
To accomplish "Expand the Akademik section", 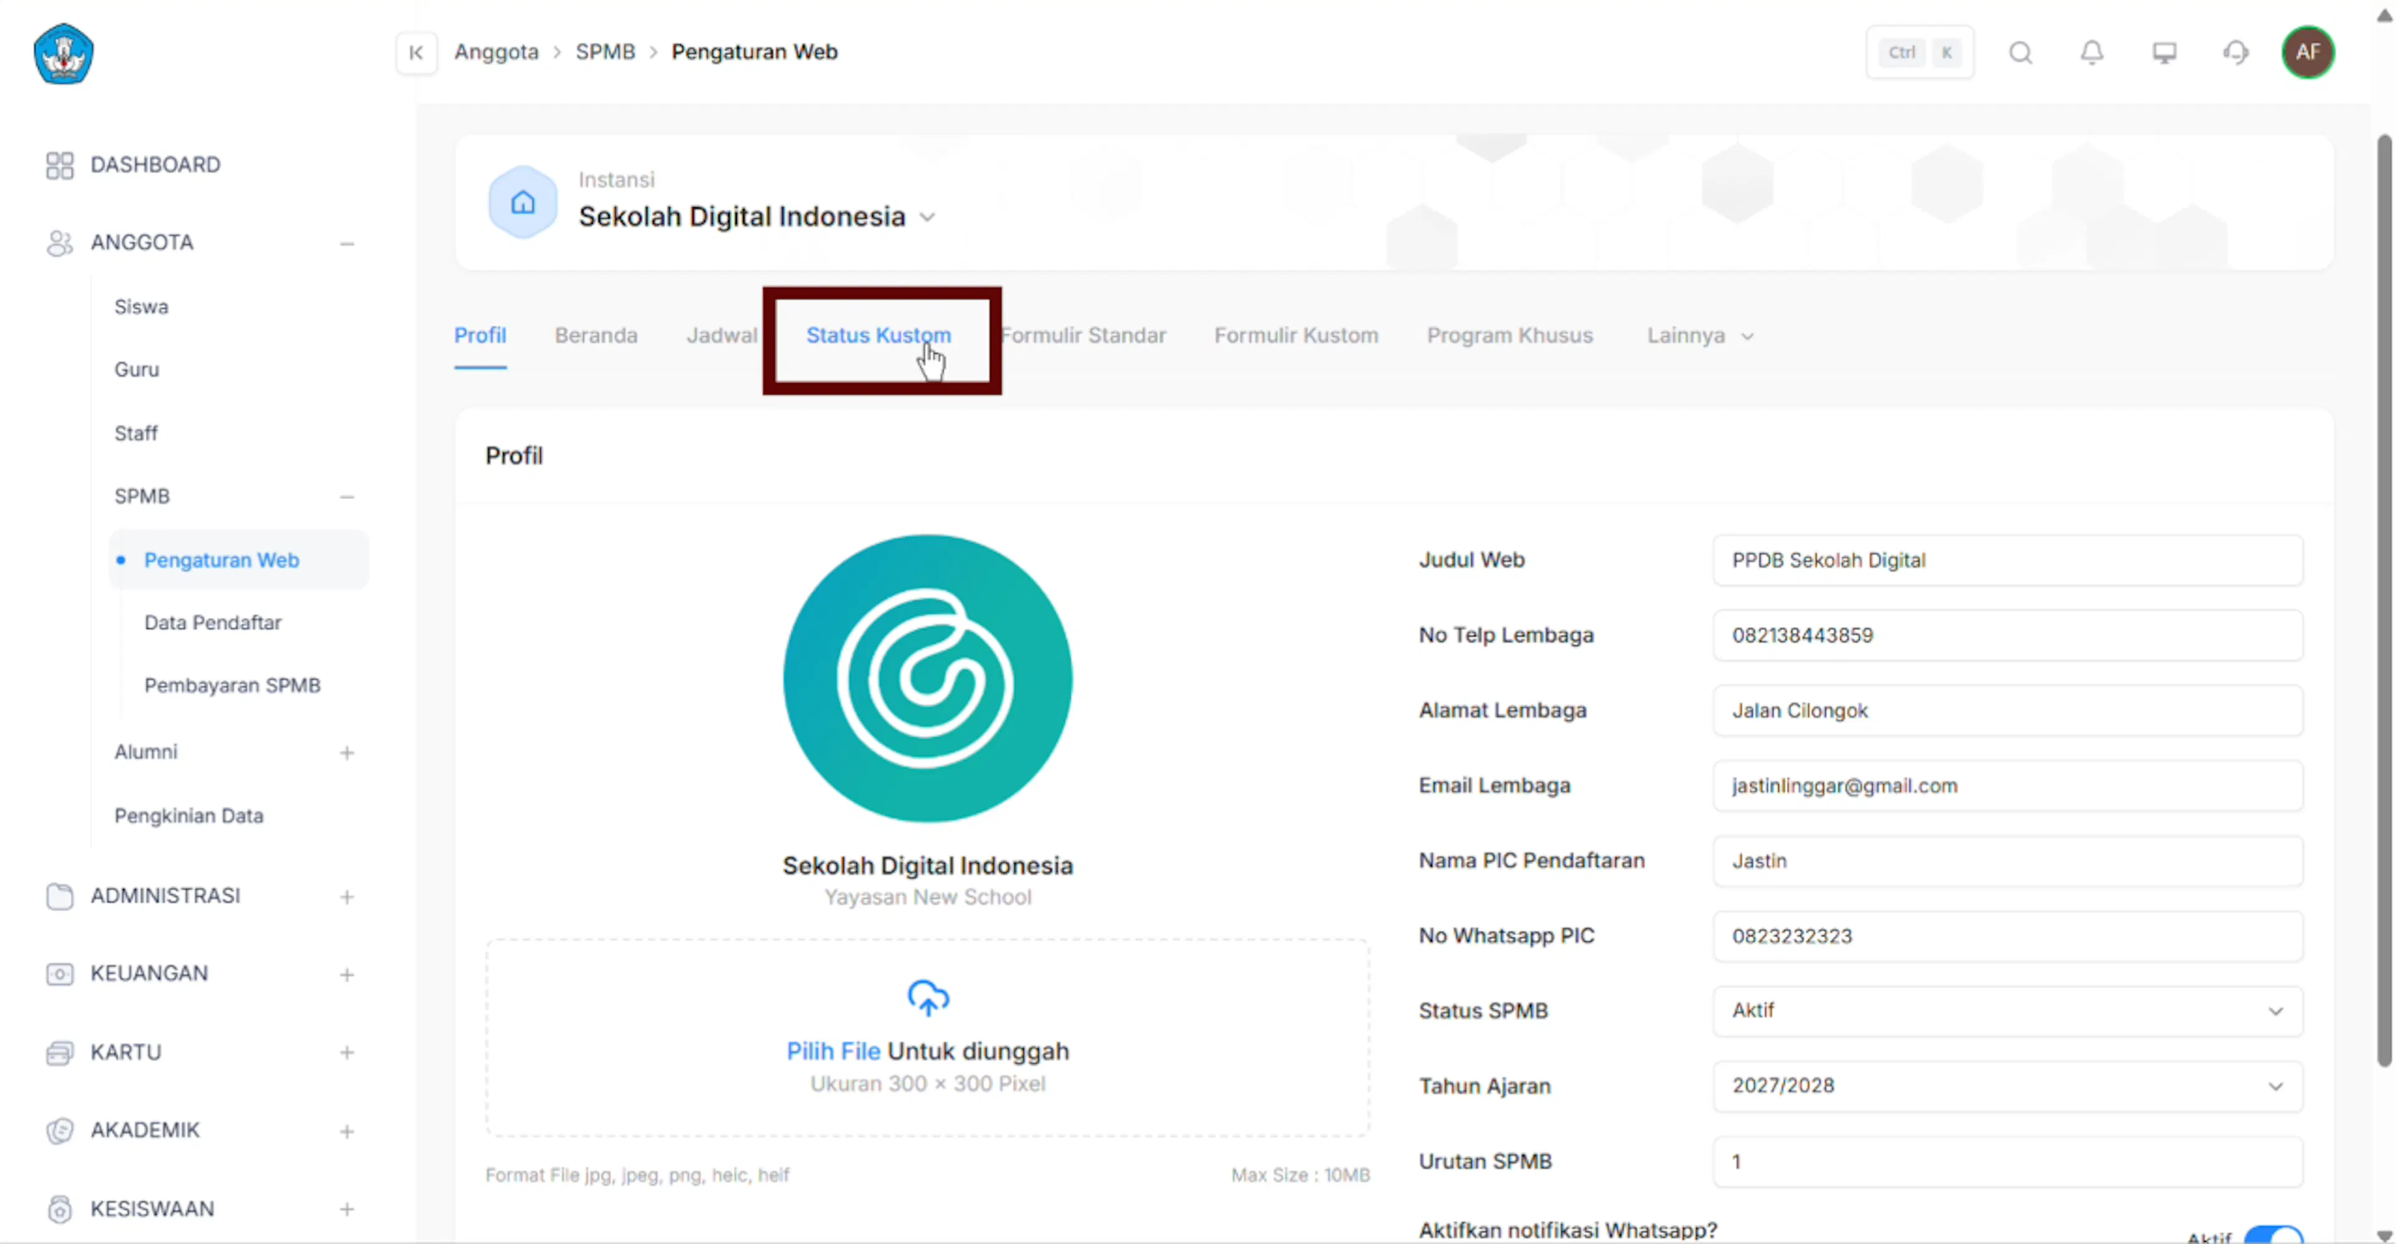I will (347, 1132).
